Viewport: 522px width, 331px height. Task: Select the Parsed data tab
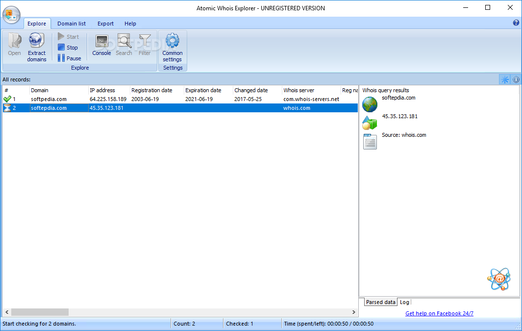380,302
